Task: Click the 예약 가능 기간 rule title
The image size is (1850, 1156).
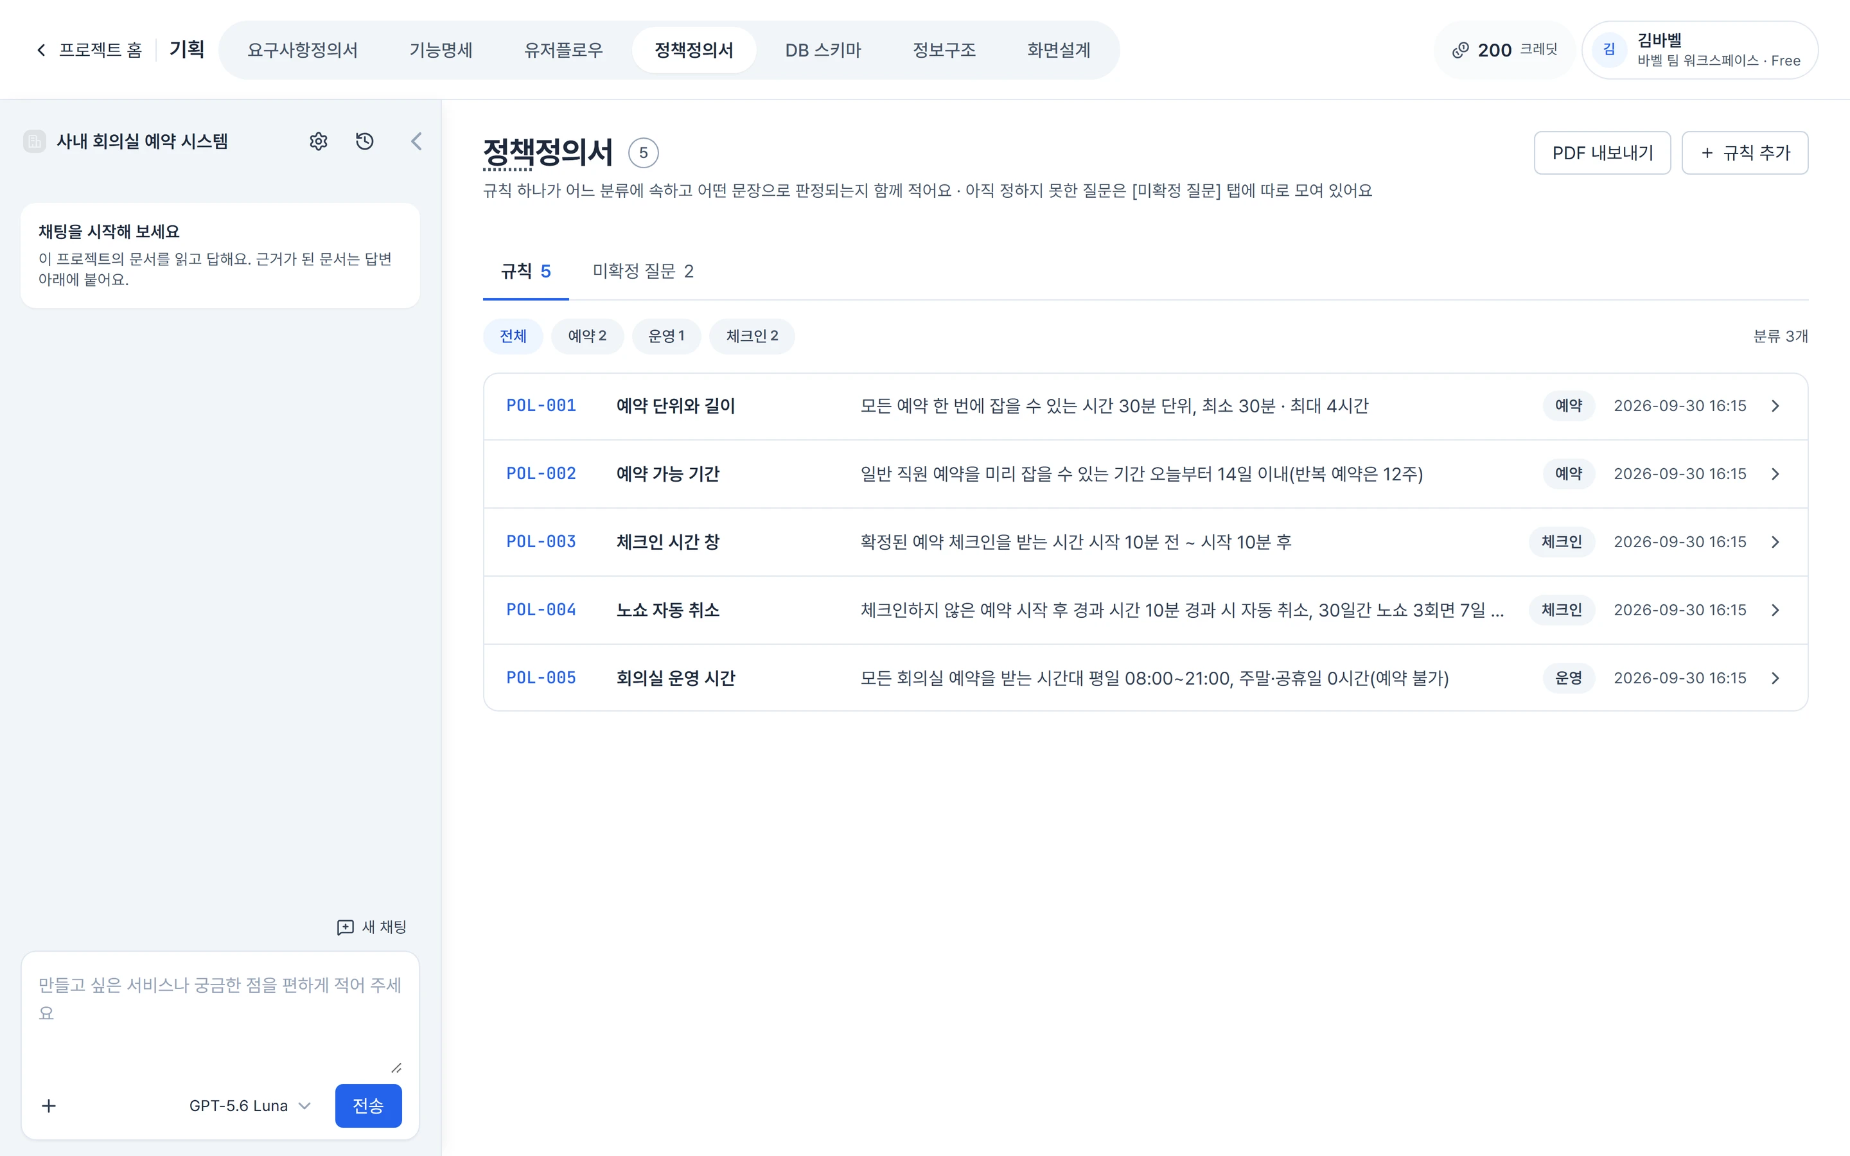Action: tap(668, 474)
